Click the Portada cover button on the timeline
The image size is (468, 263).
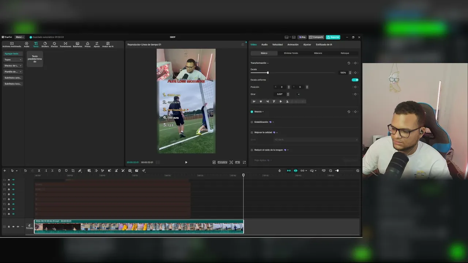(x=29, y=226)
